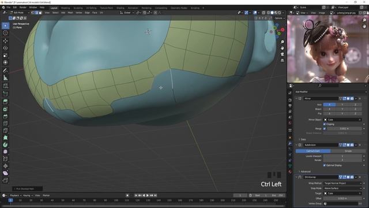This screenshot has width=369, height=208.
Task: Toggle the Clipping checkbox in Mirror modifier
Action: [x=325, y=124]
